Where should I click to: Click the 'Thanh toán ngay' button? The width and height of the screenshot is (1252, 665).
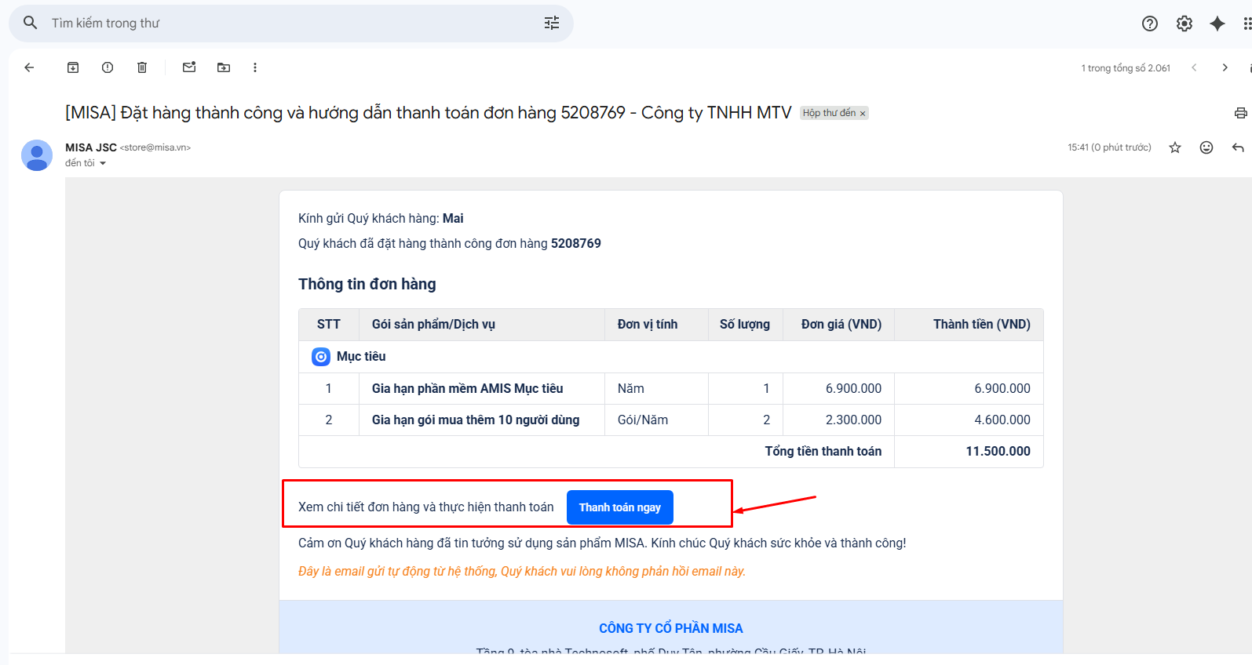pyautogui.click(x=620, y=507)
